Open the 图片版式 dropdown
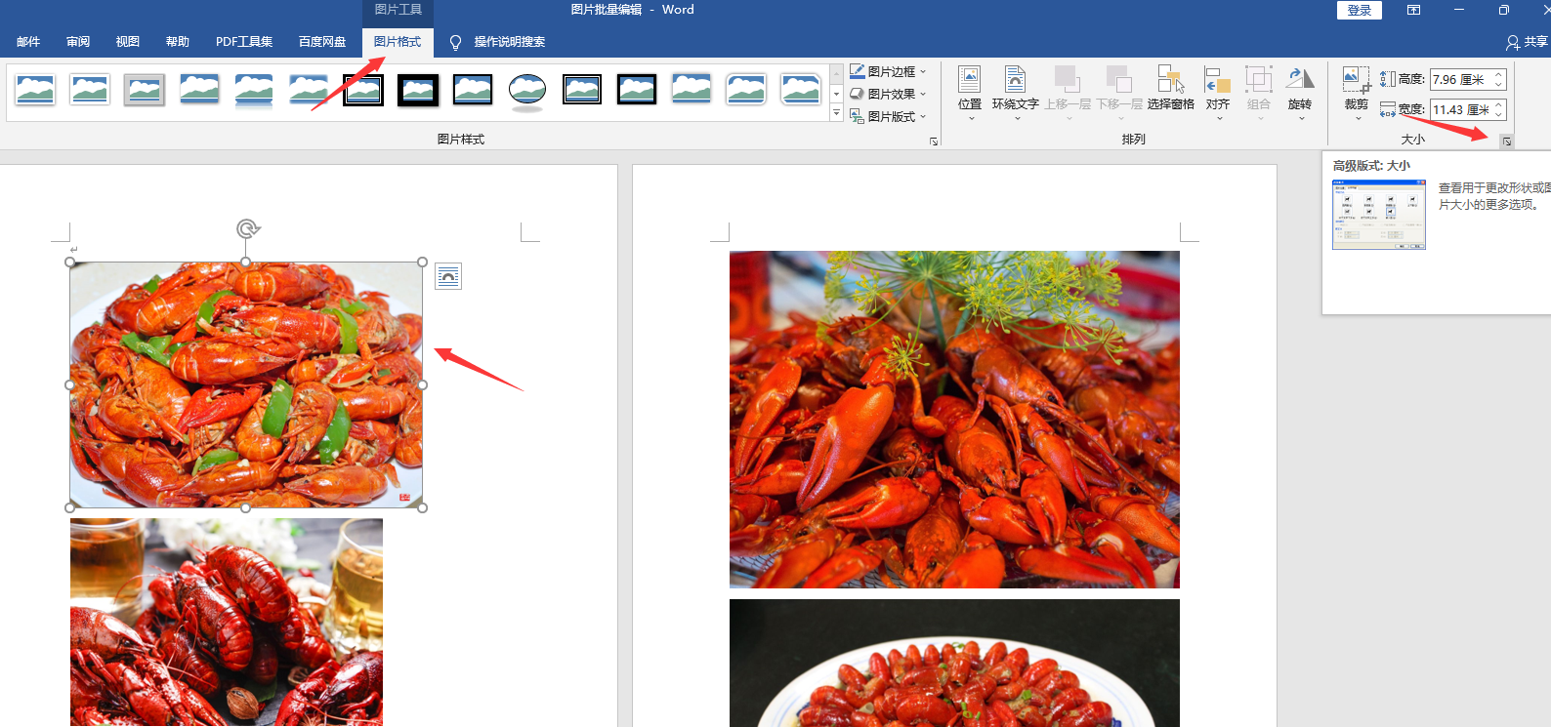 pyautogui.click(x=888, y=116)
